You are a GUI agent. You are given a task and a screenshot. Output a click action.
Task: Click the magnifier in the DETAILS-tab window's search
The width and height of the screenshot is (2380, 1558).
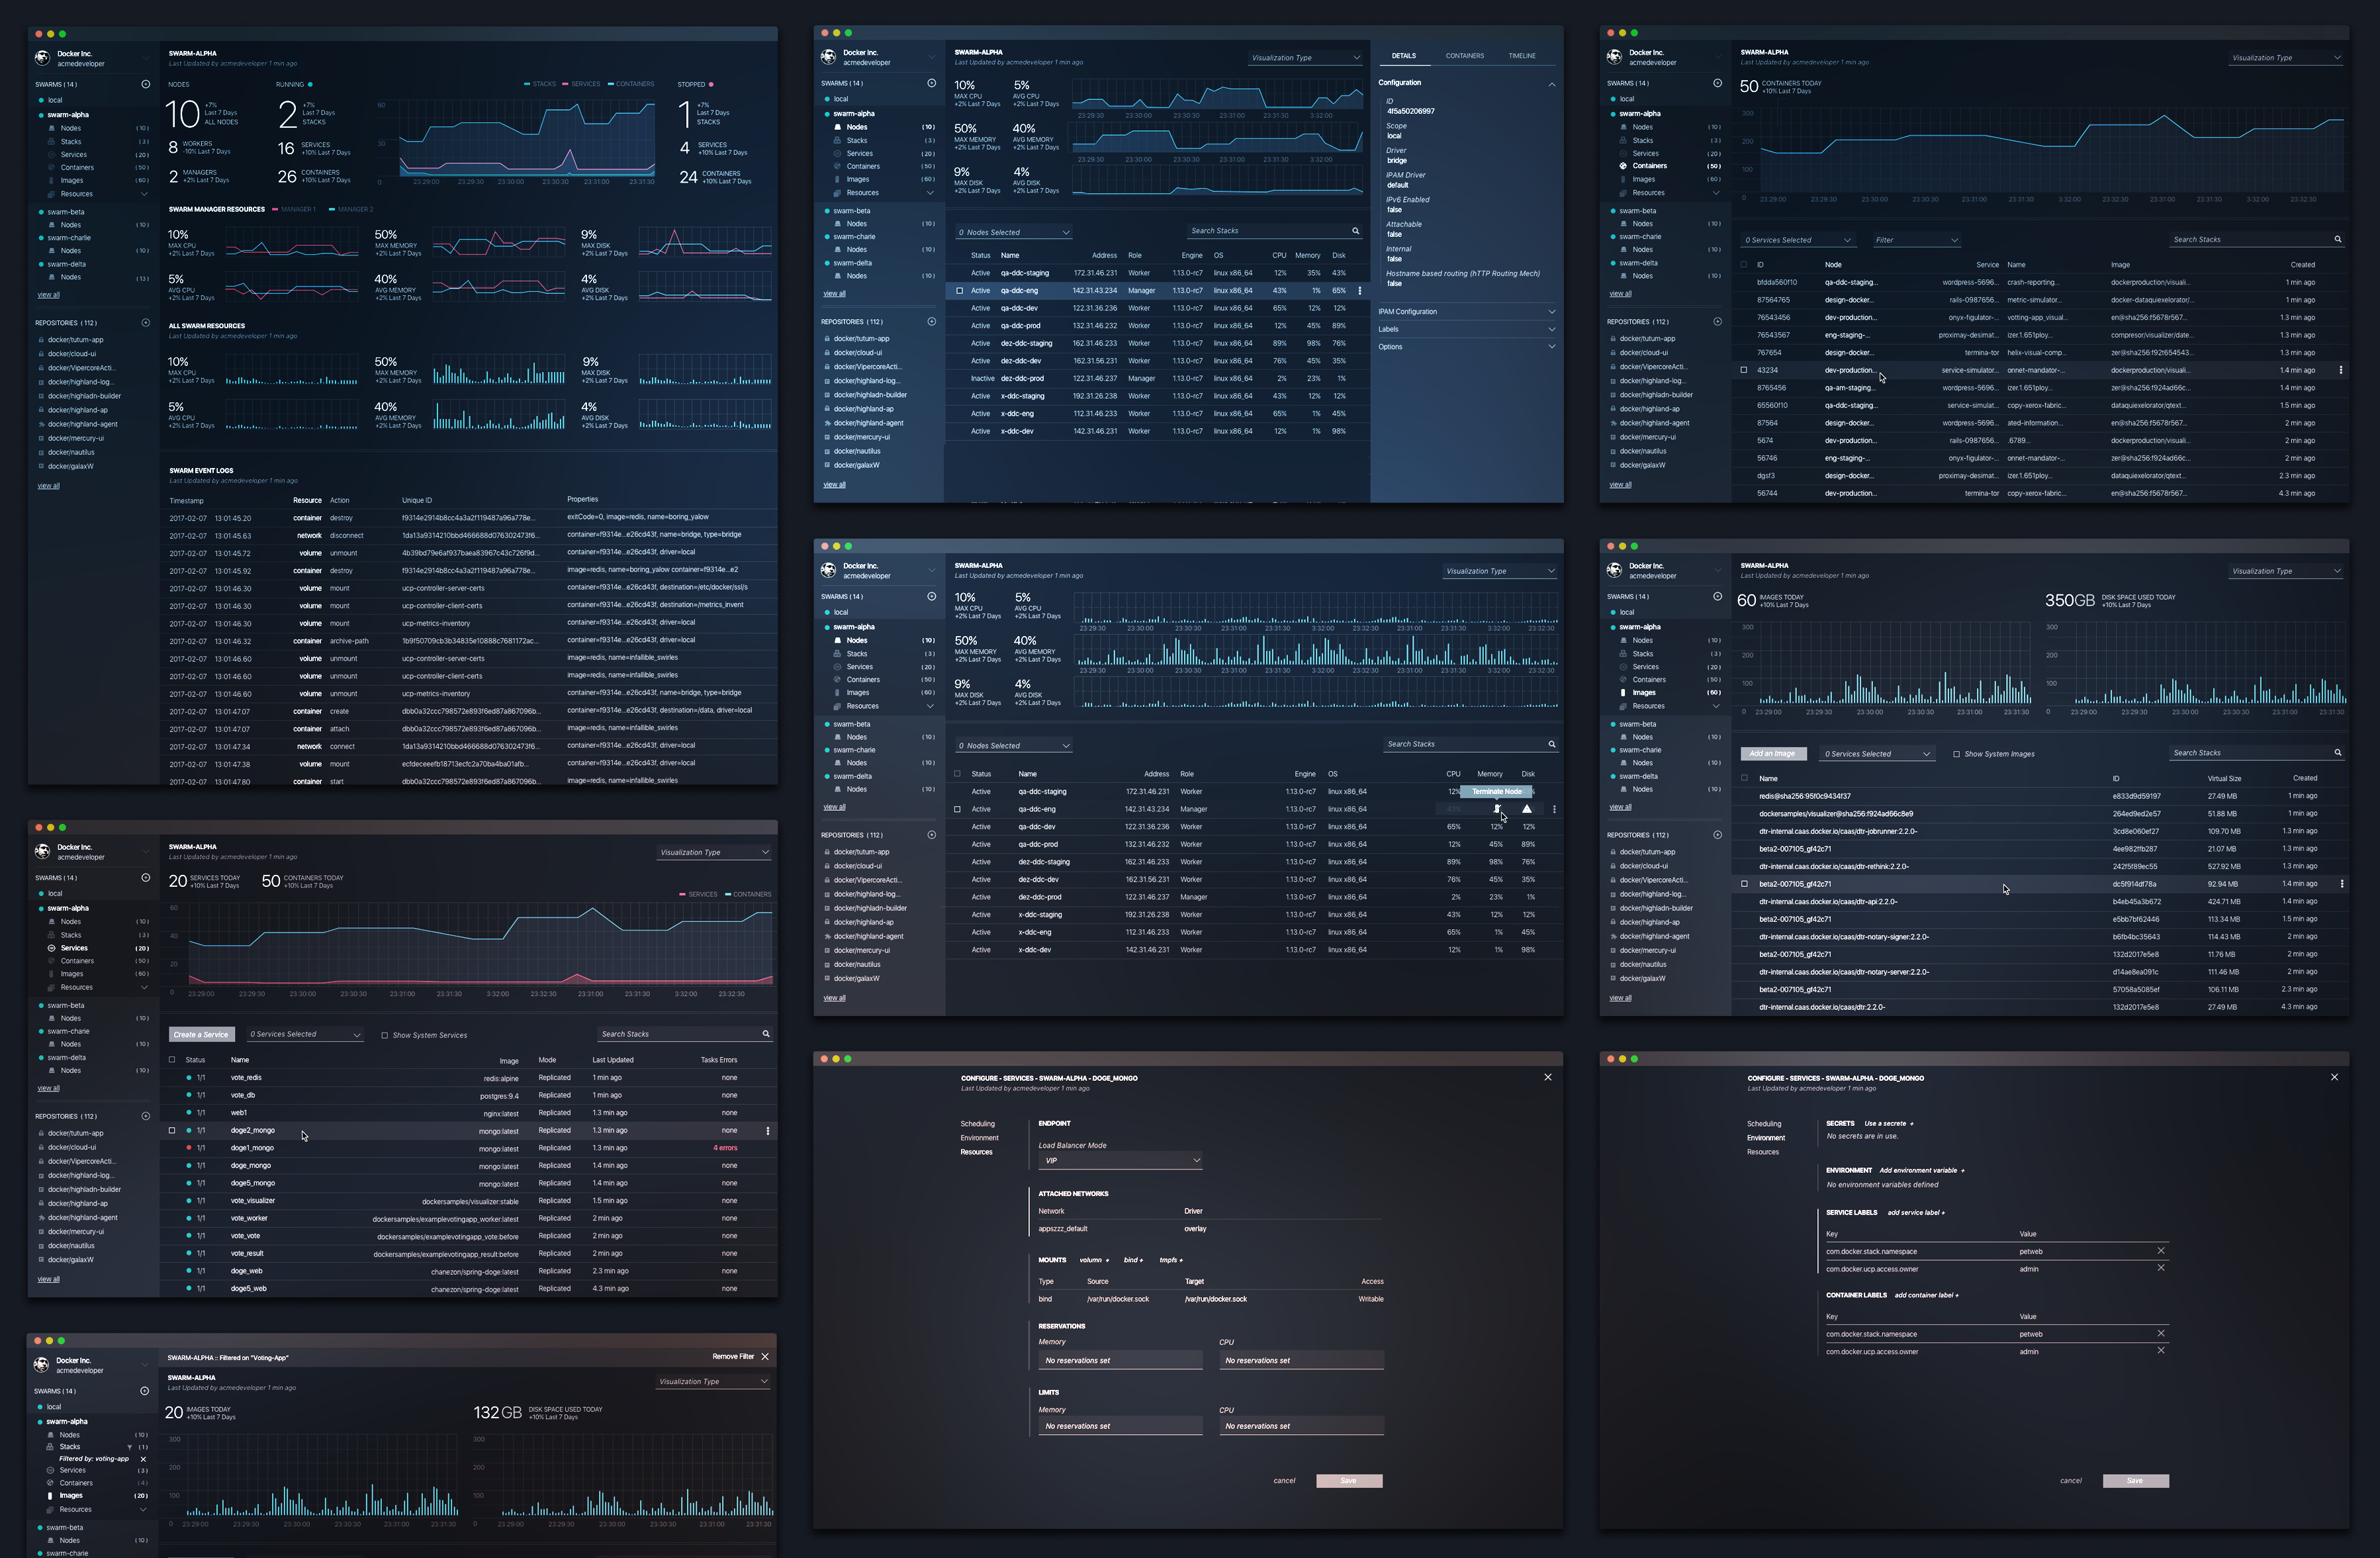click(x=1356, y=231)
